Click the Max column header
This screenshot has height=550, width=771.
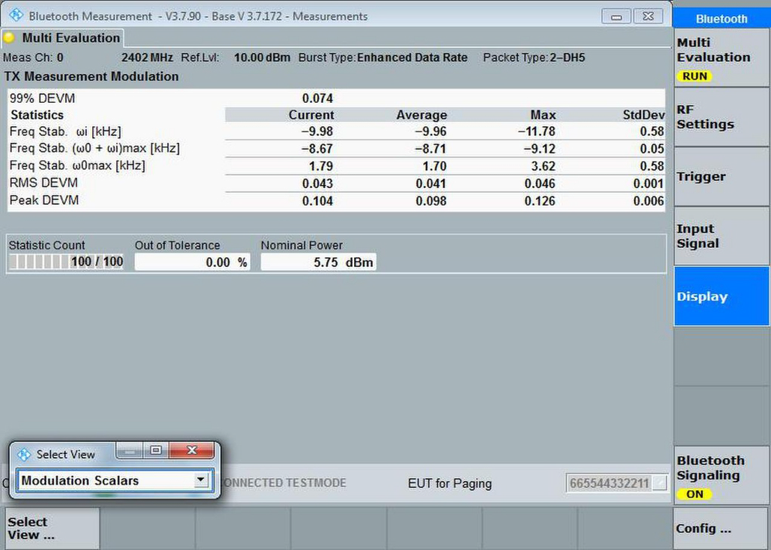[x=543, y=115]
